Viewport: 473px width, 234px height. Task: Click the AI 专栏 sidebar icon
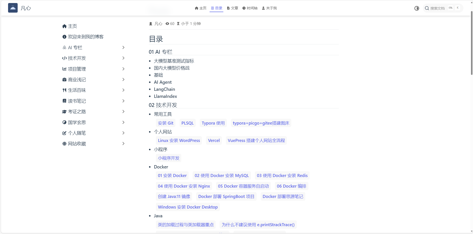click(64, 47)
